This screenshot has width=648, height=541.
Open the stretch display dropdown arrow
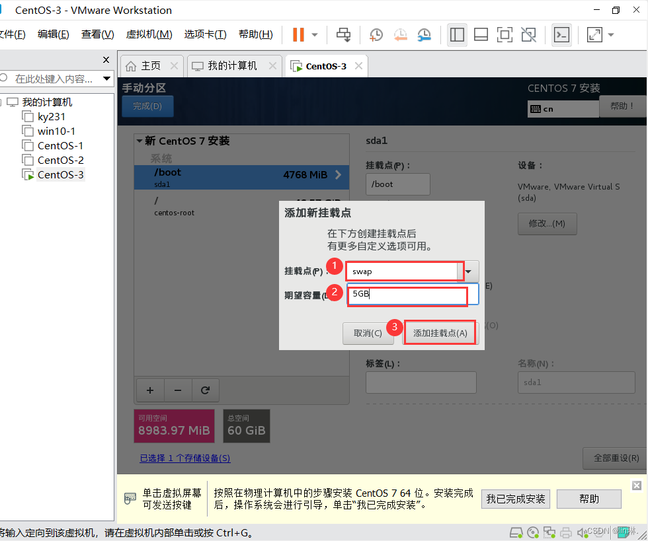611,35
